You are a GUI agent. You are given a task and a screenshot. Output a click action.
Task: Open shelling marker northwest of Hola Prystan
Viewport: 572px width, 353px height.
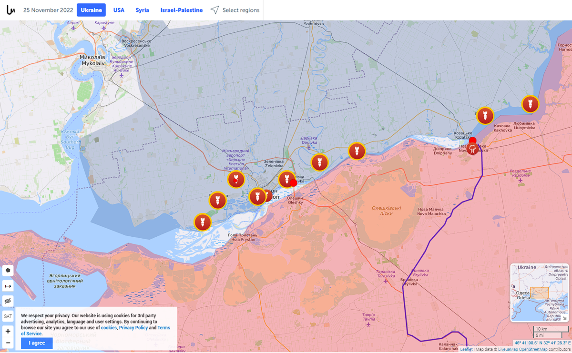pyautogui.click(x=202, y=222)
